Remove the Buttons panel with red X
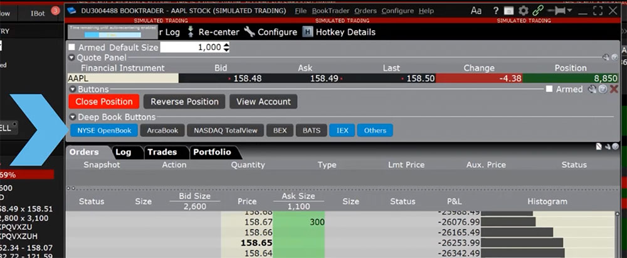Image resolution: width=627 pixels, height=258 pixels. pyautogui.click(x=614, y=89)
